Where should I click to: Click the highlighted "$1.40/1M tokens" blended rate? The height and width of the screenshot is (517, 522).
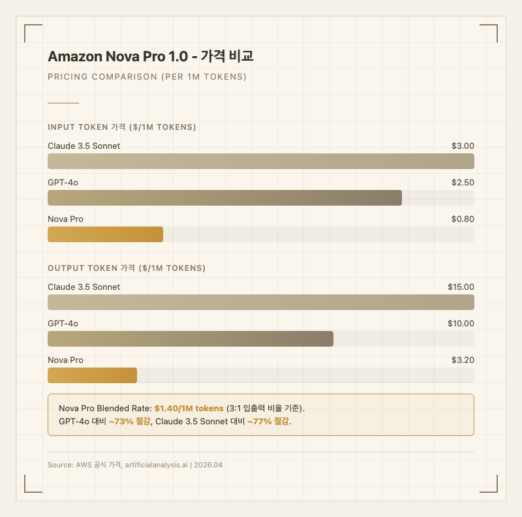[x=189, y=408]
